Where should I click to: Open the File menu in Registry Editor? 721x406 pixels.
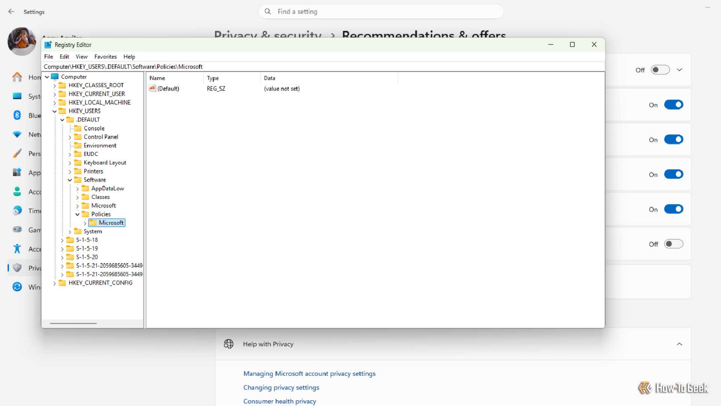coord(48,57)
